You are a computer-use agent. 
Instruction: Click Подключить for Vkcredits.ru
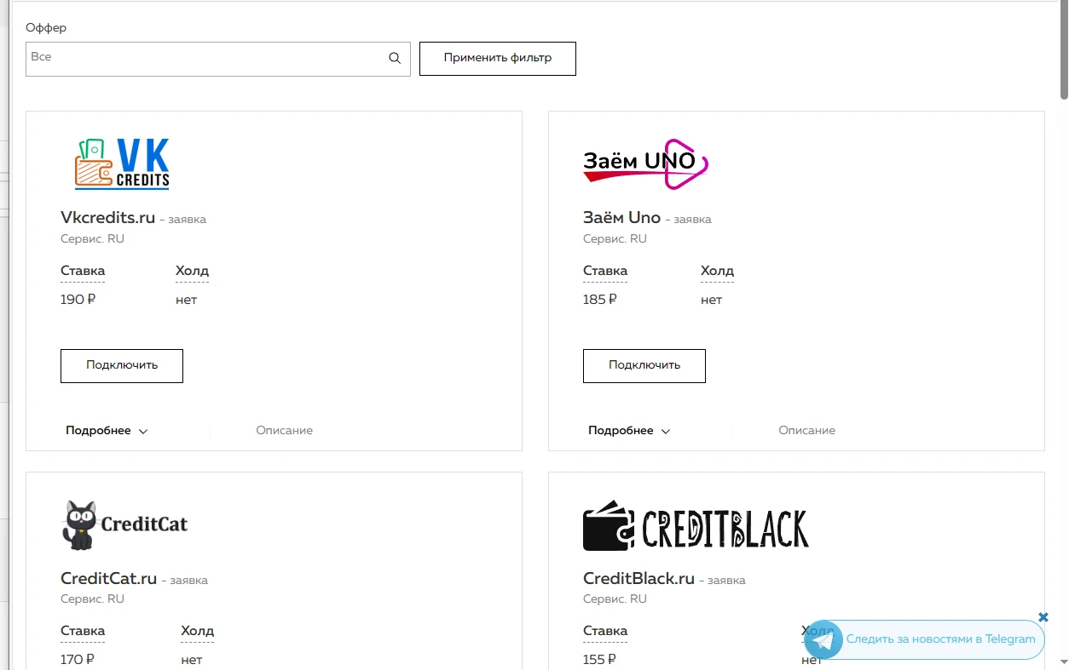pos(122,365)
